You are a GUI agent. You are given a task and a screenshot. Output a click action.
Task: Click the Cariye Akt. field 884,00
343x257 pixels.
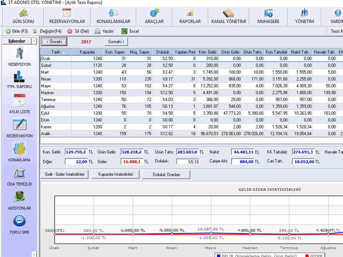pyautogui.click(x=243, y=162)
